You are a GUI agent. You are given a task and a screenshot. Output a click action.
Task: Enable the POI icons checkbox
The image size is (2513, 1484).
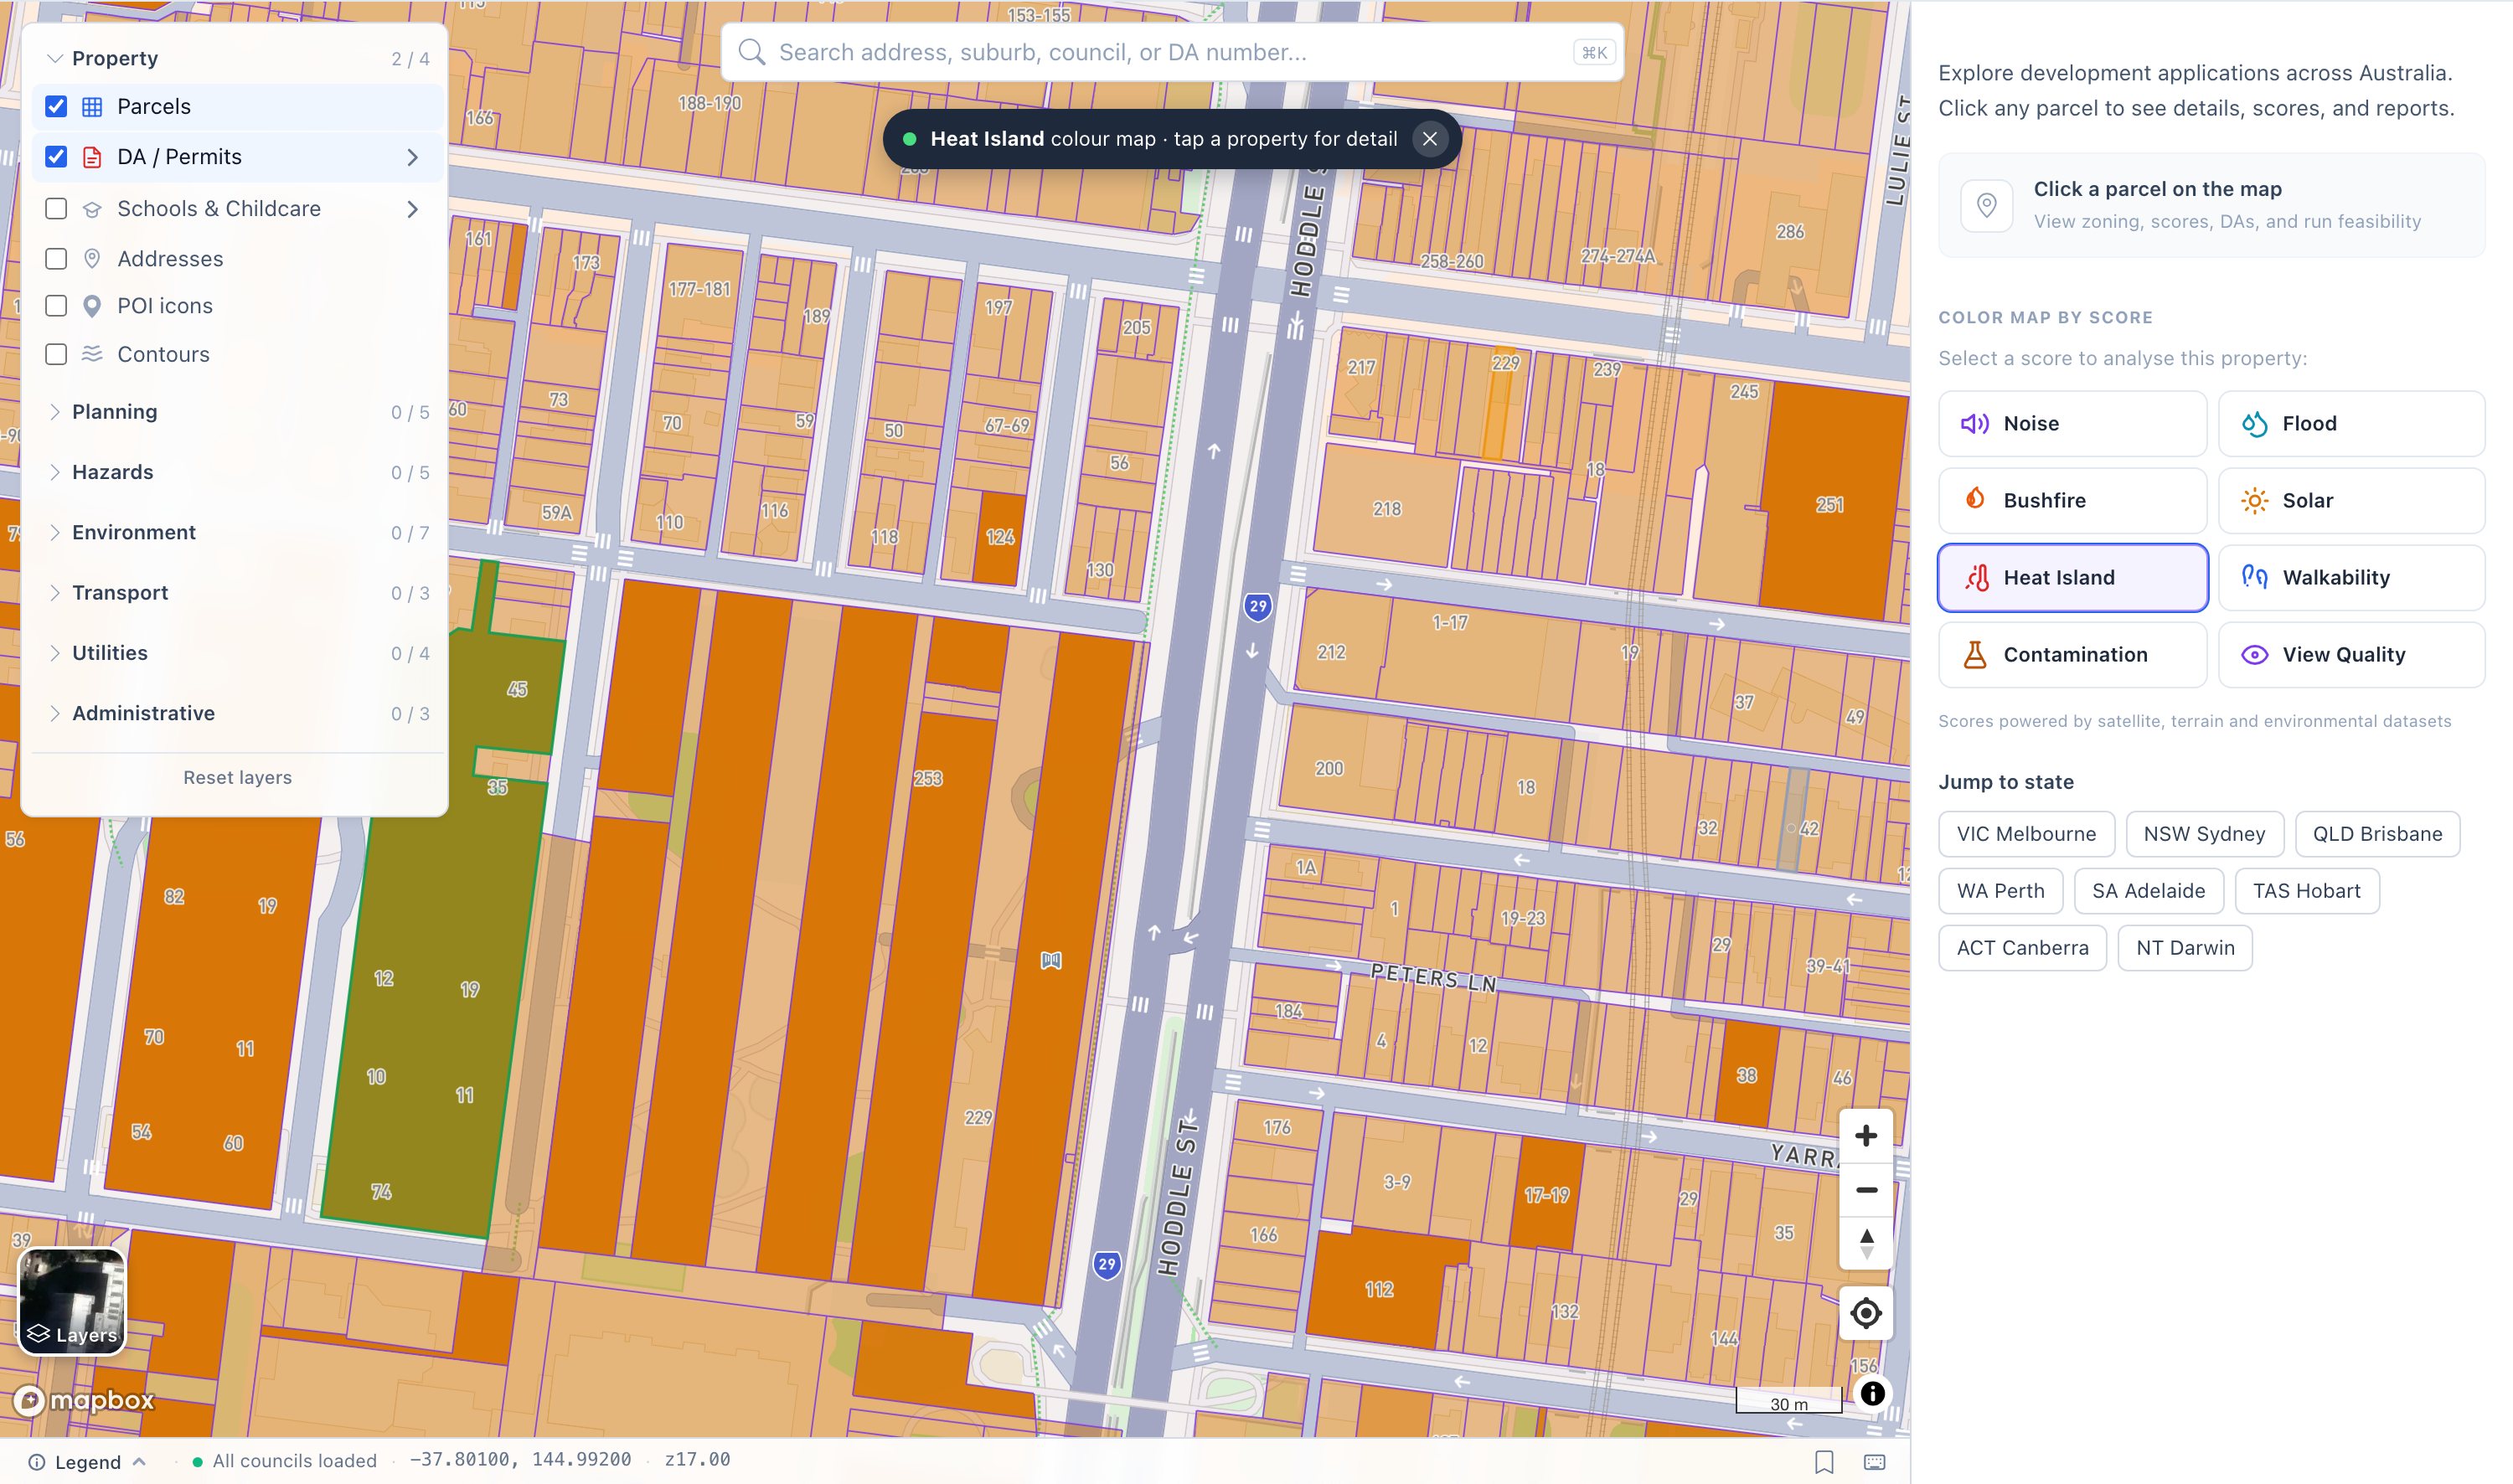56,306
